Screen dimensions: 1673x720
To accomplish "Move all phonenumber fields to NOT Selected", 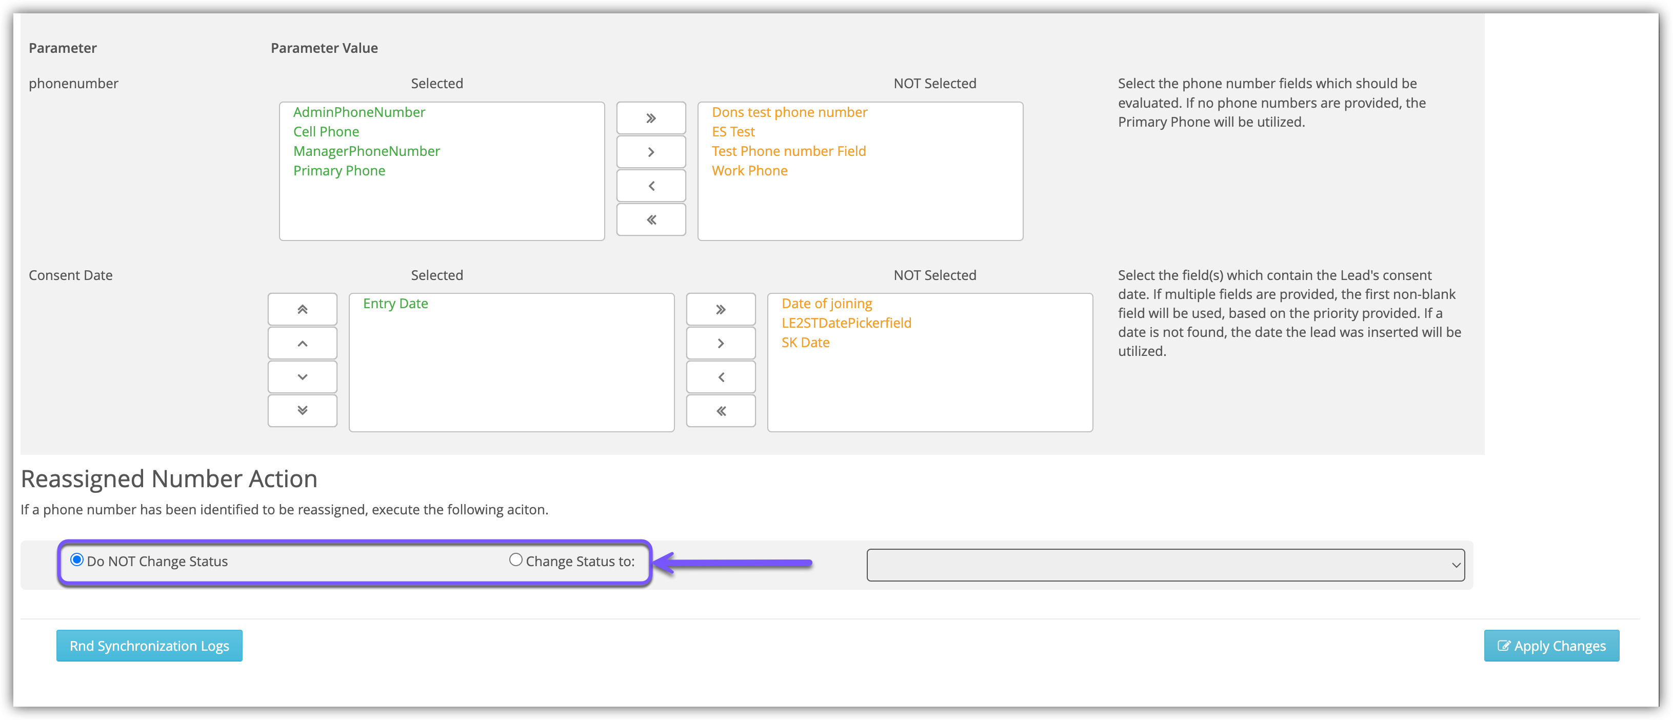I will (x=651, y=118).
